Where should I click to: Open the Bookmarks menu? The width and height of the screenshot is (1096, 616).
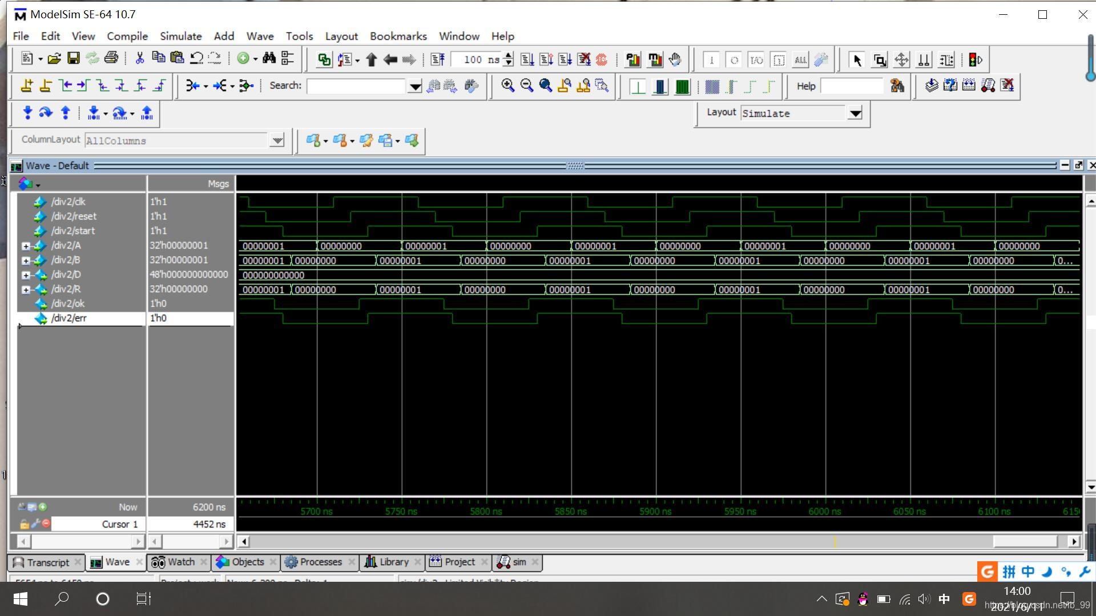coord(398,36)
